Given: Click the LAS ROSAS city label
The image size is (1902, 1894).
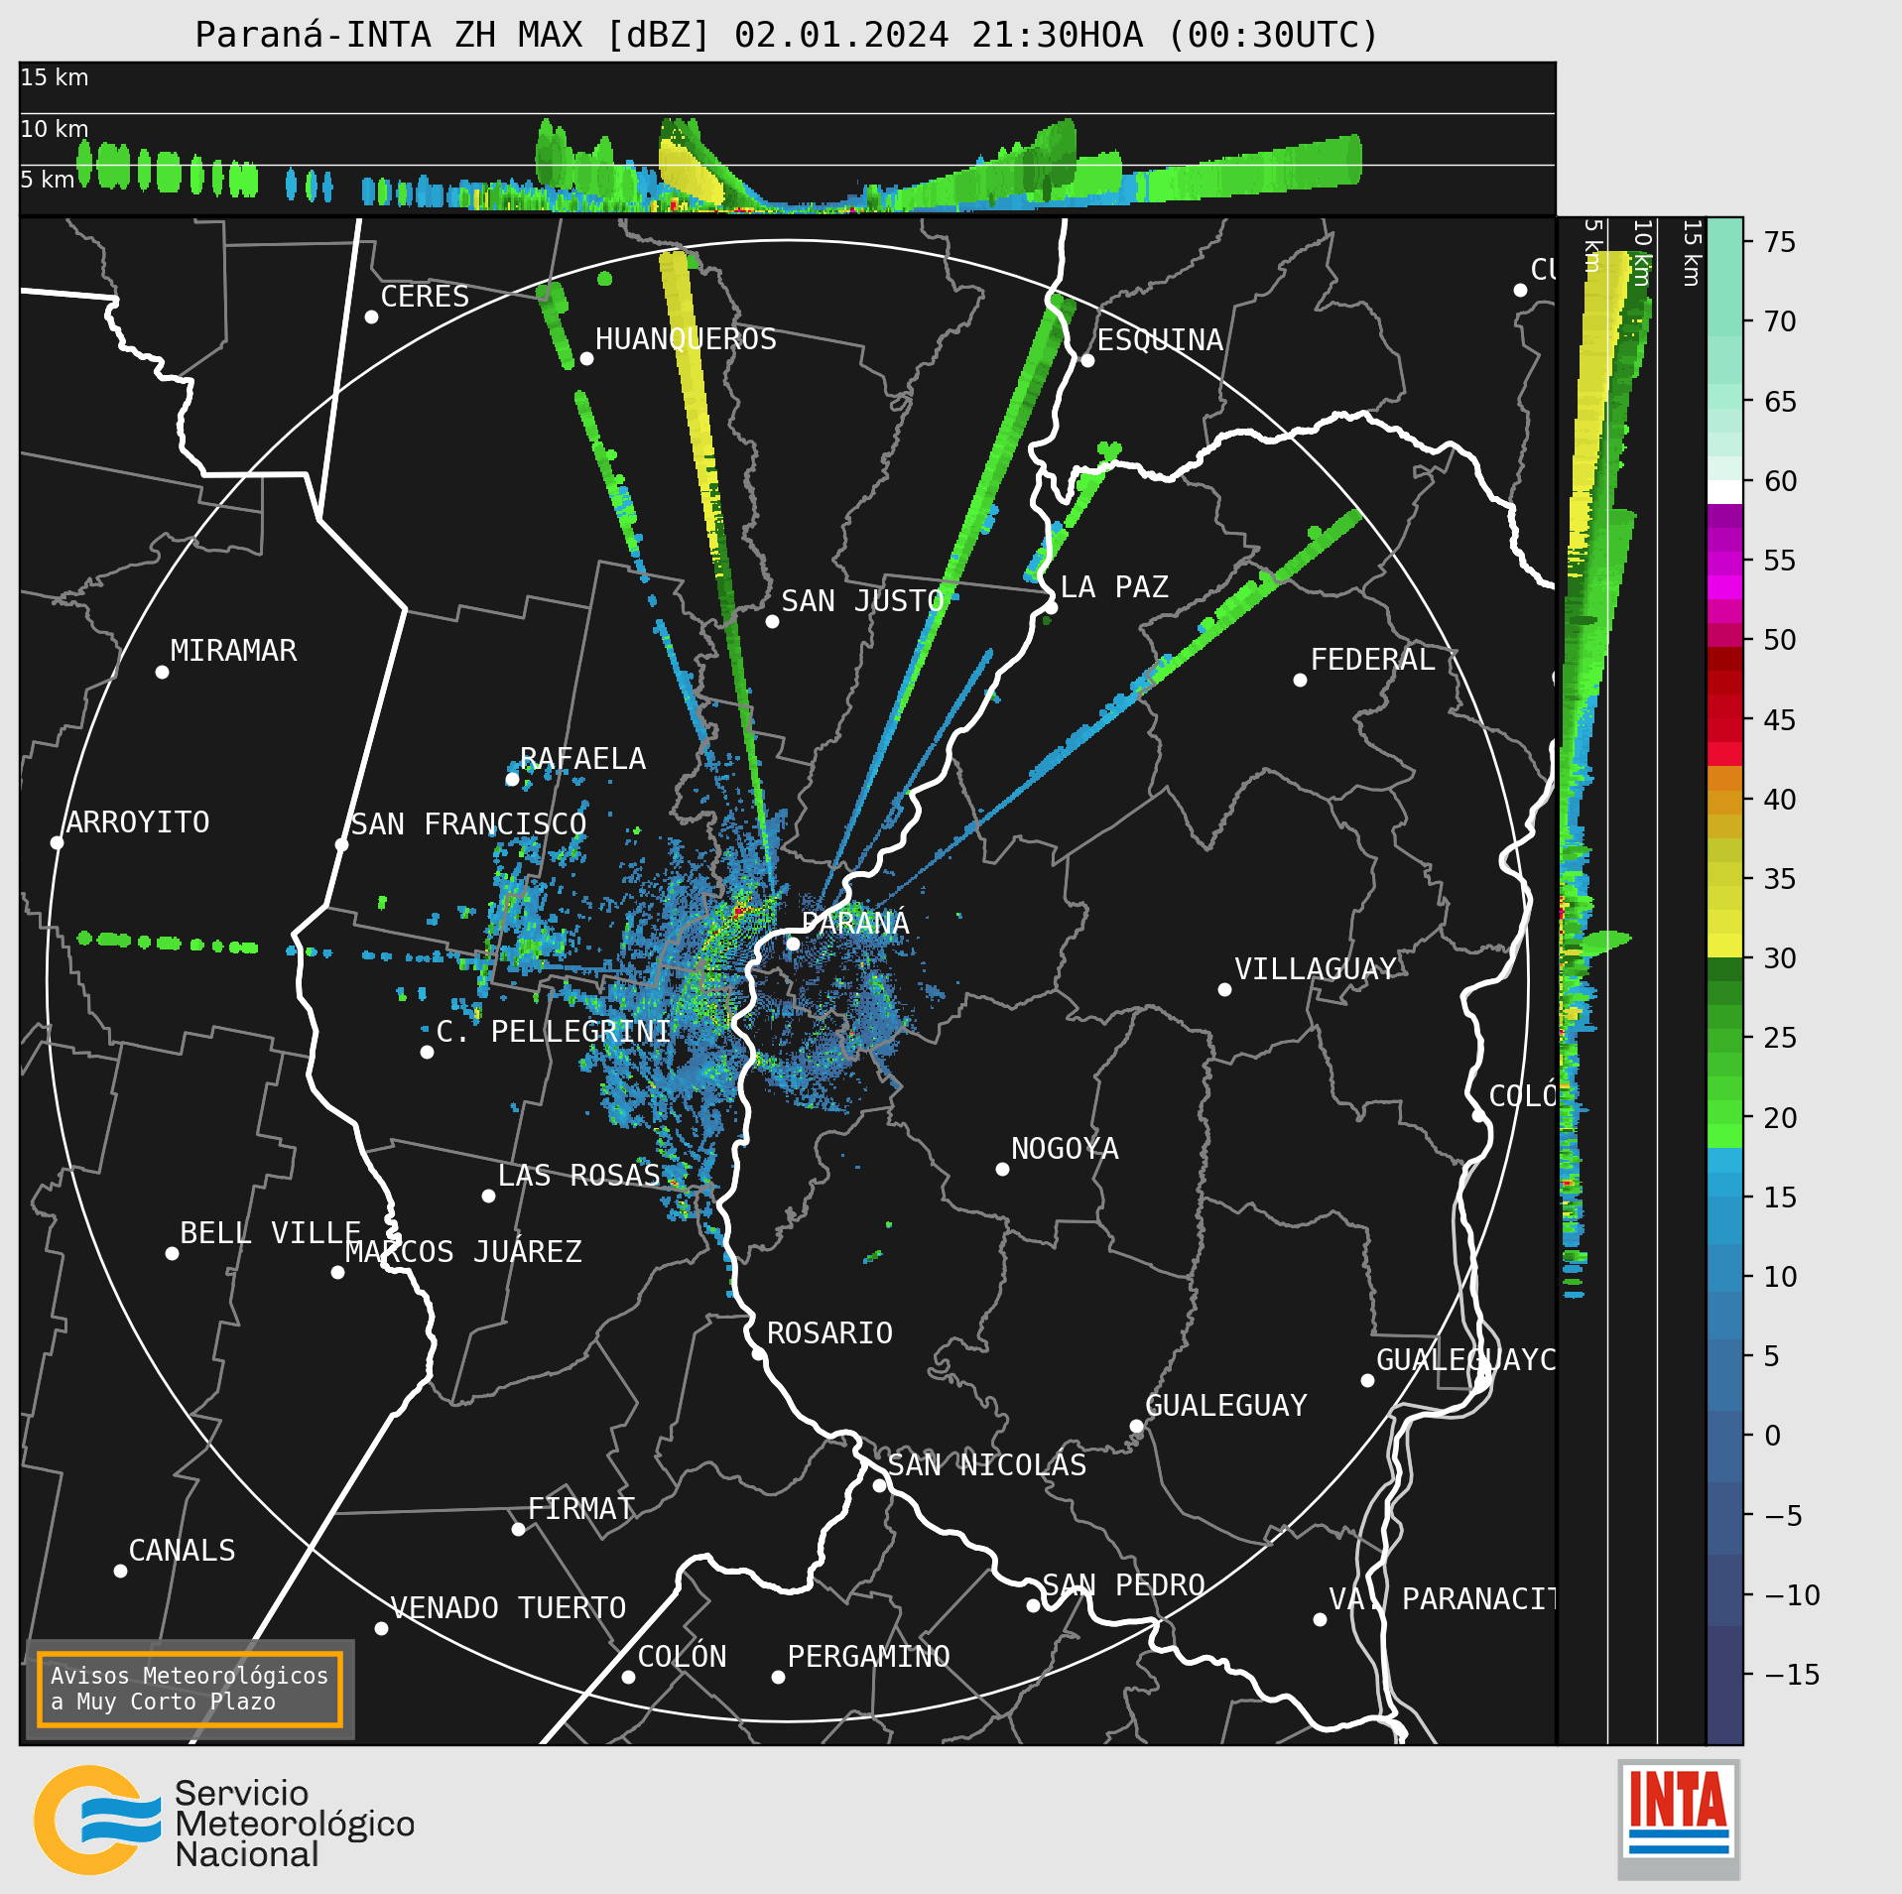Looking at the screenshot, I should (x=579, y=1175).
